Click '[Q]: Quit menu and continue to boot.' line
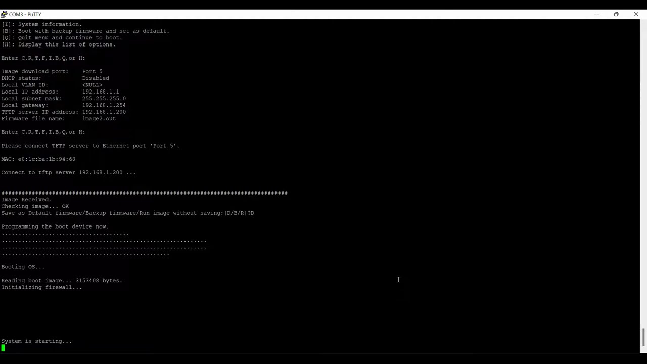The width and height of the screenshot is (647, 364). click(62, 38)
